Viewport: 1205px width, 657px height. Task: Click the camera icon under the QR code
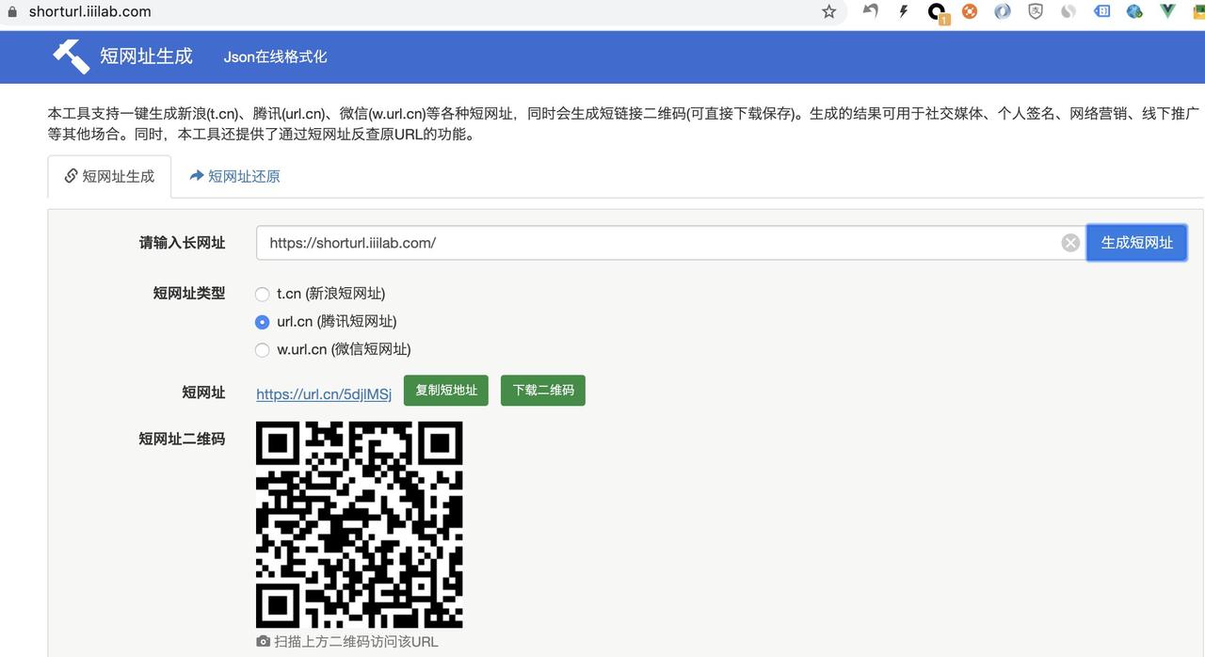point(263,642)
